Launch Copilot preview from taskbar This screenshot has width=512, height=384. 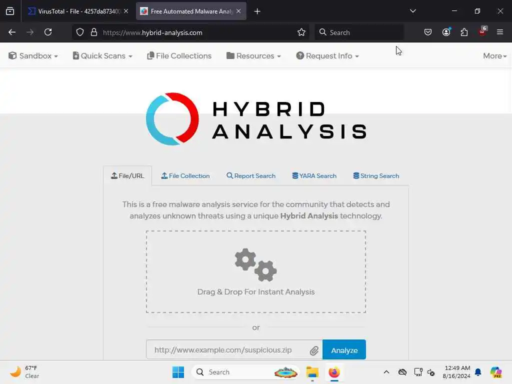(x=496, y=372)
